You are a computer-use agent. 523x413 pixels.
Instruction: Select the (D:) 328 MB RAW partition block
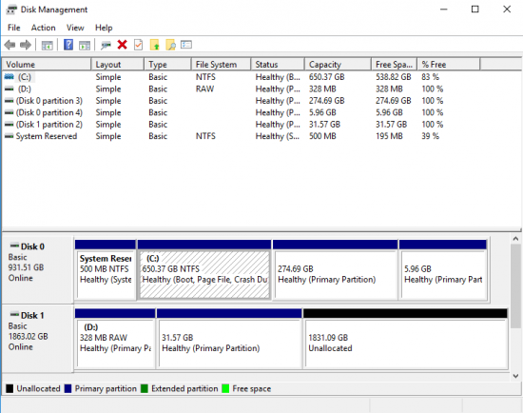pos(115,339)
